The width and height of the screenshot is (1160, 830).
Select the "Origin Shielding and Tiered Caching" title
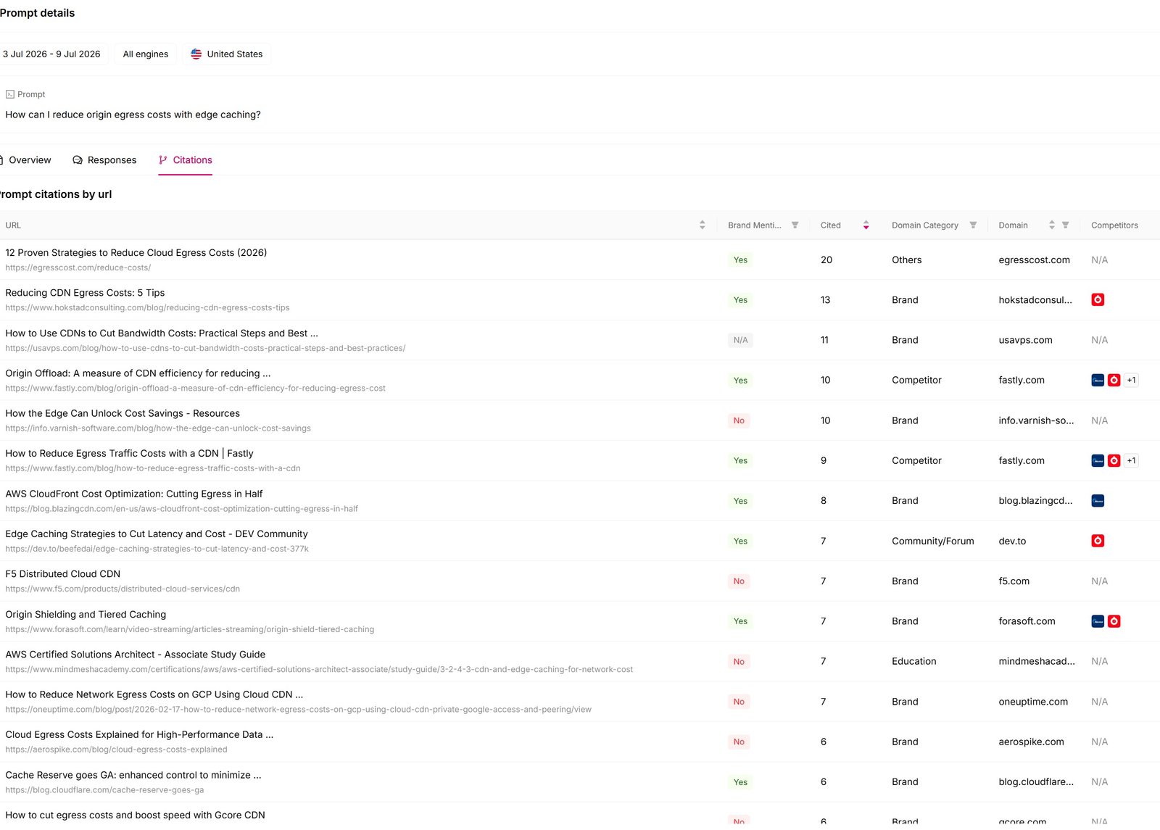click(x=86, y=615)
